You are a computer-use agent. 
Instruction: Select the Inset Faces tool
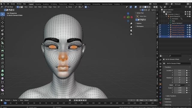2,55
